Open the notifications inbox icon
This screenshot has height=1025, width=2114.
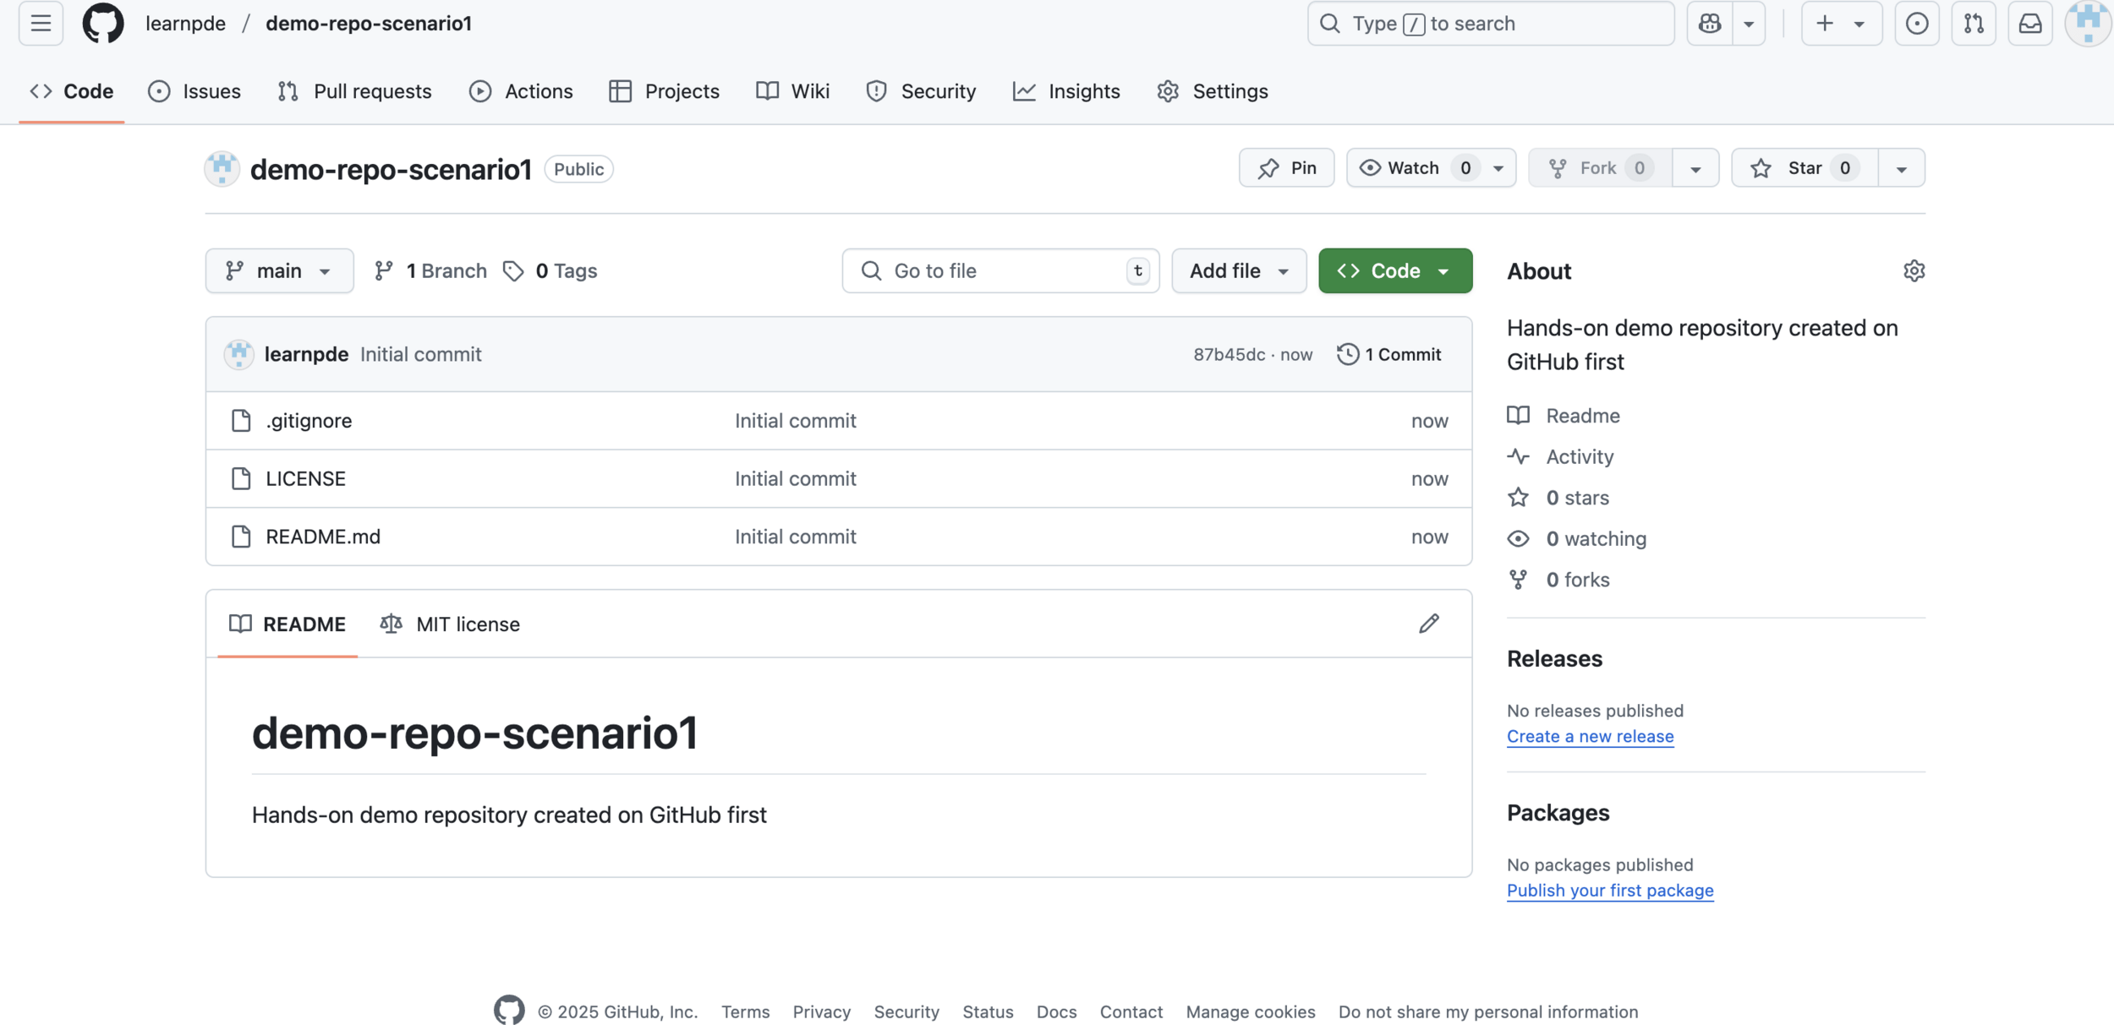point(2029,24)
